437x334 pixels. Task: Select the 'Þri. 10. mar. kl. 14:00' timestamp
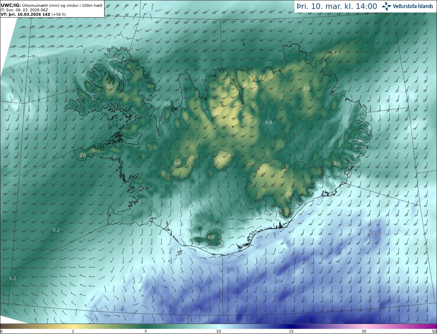[x=337, y=6]
